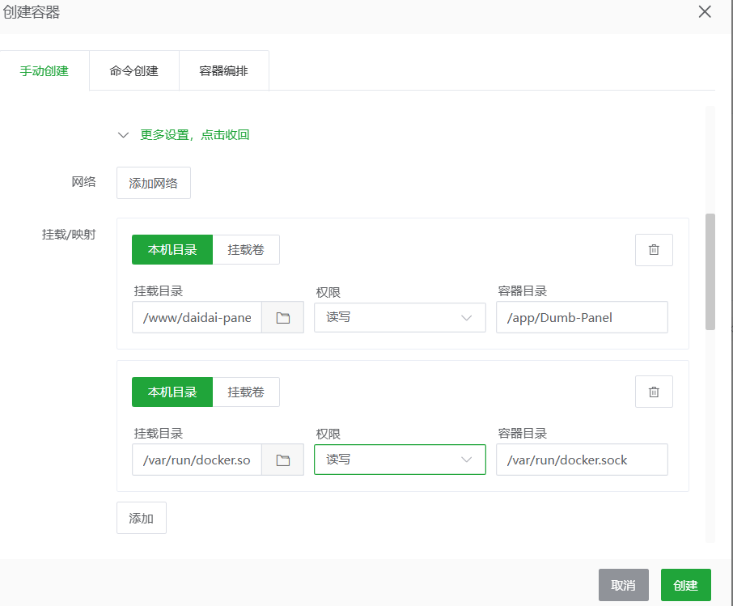
Task: Select 本机目录 in the first mount entry
Action: 172,250
